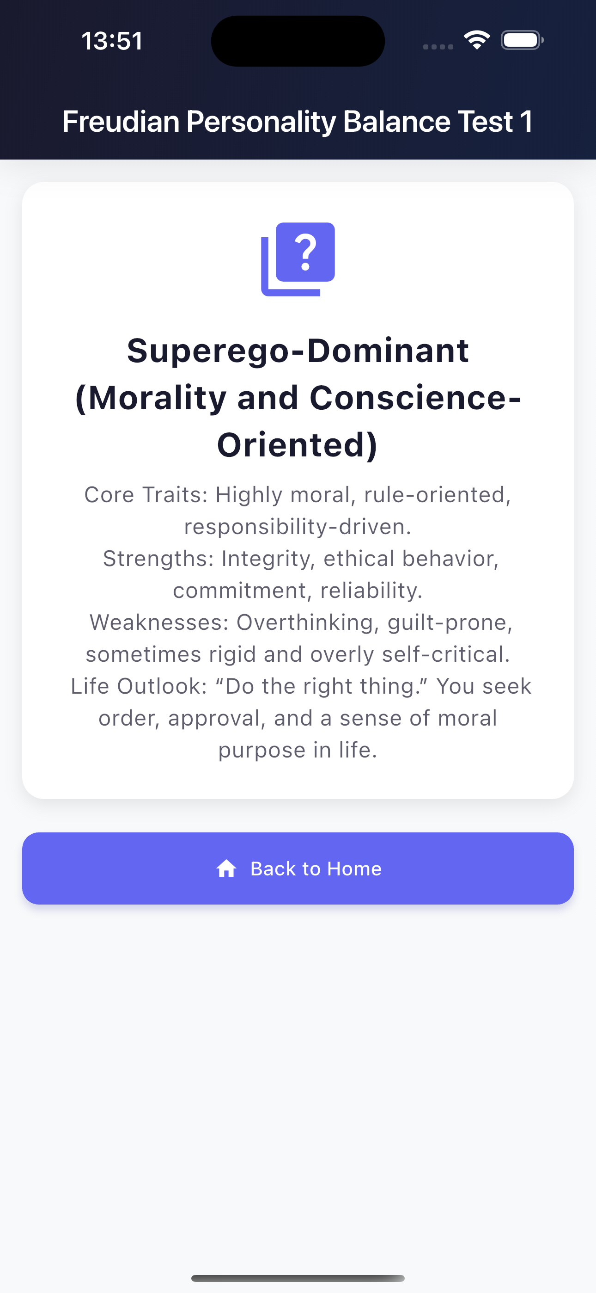Tap the 13:51 status bar clock
The width and height of the screenshot is (596, 1293).
[x=112, y=41]
